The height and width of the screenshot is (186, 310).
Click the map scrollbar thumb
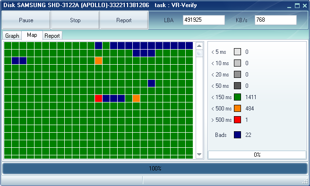(199, 53)
